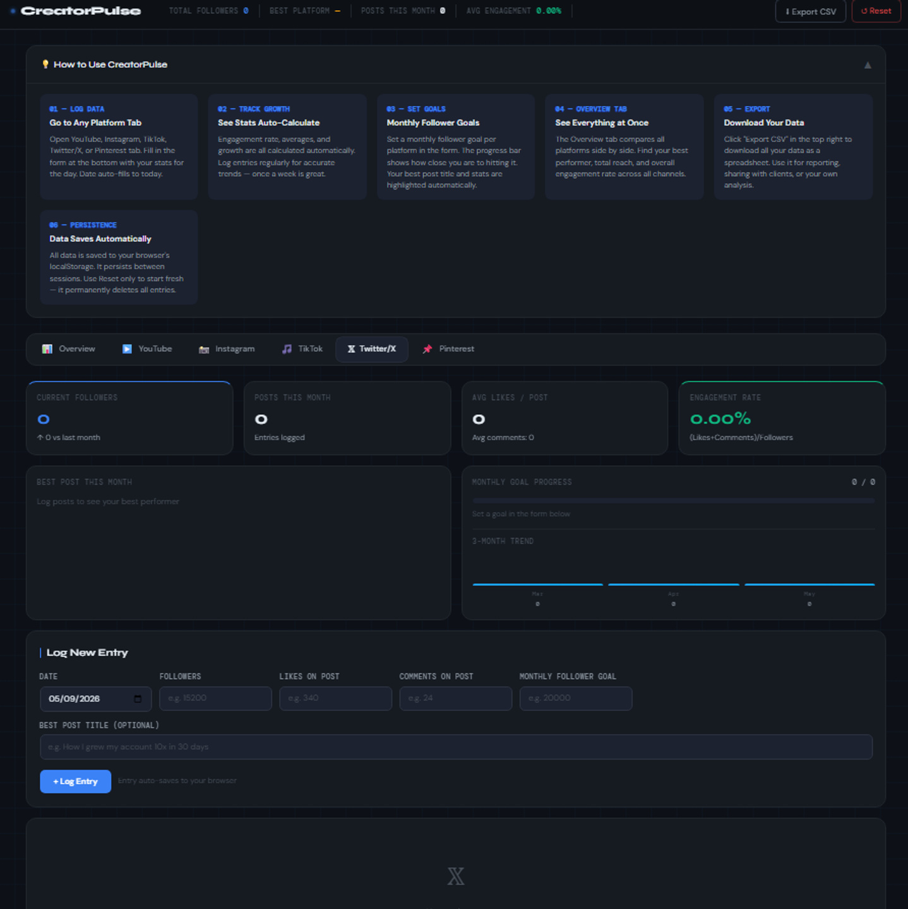Viewport: 908px width, 909px height.
Task: Click "Entry auto-saves to your browser" text
Action: click(x=177, y=781)
